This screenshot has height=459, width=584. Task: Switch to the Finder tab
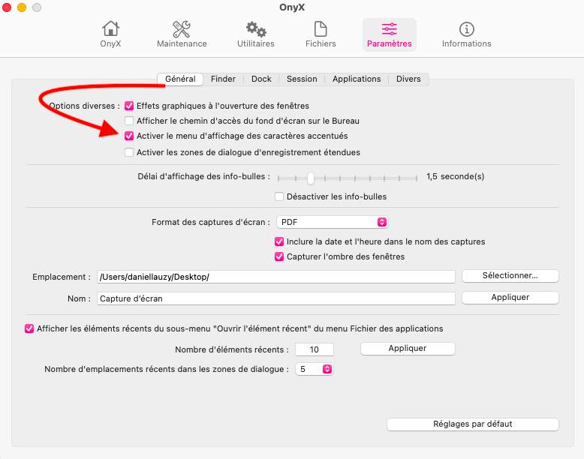(x=223, y=79)
